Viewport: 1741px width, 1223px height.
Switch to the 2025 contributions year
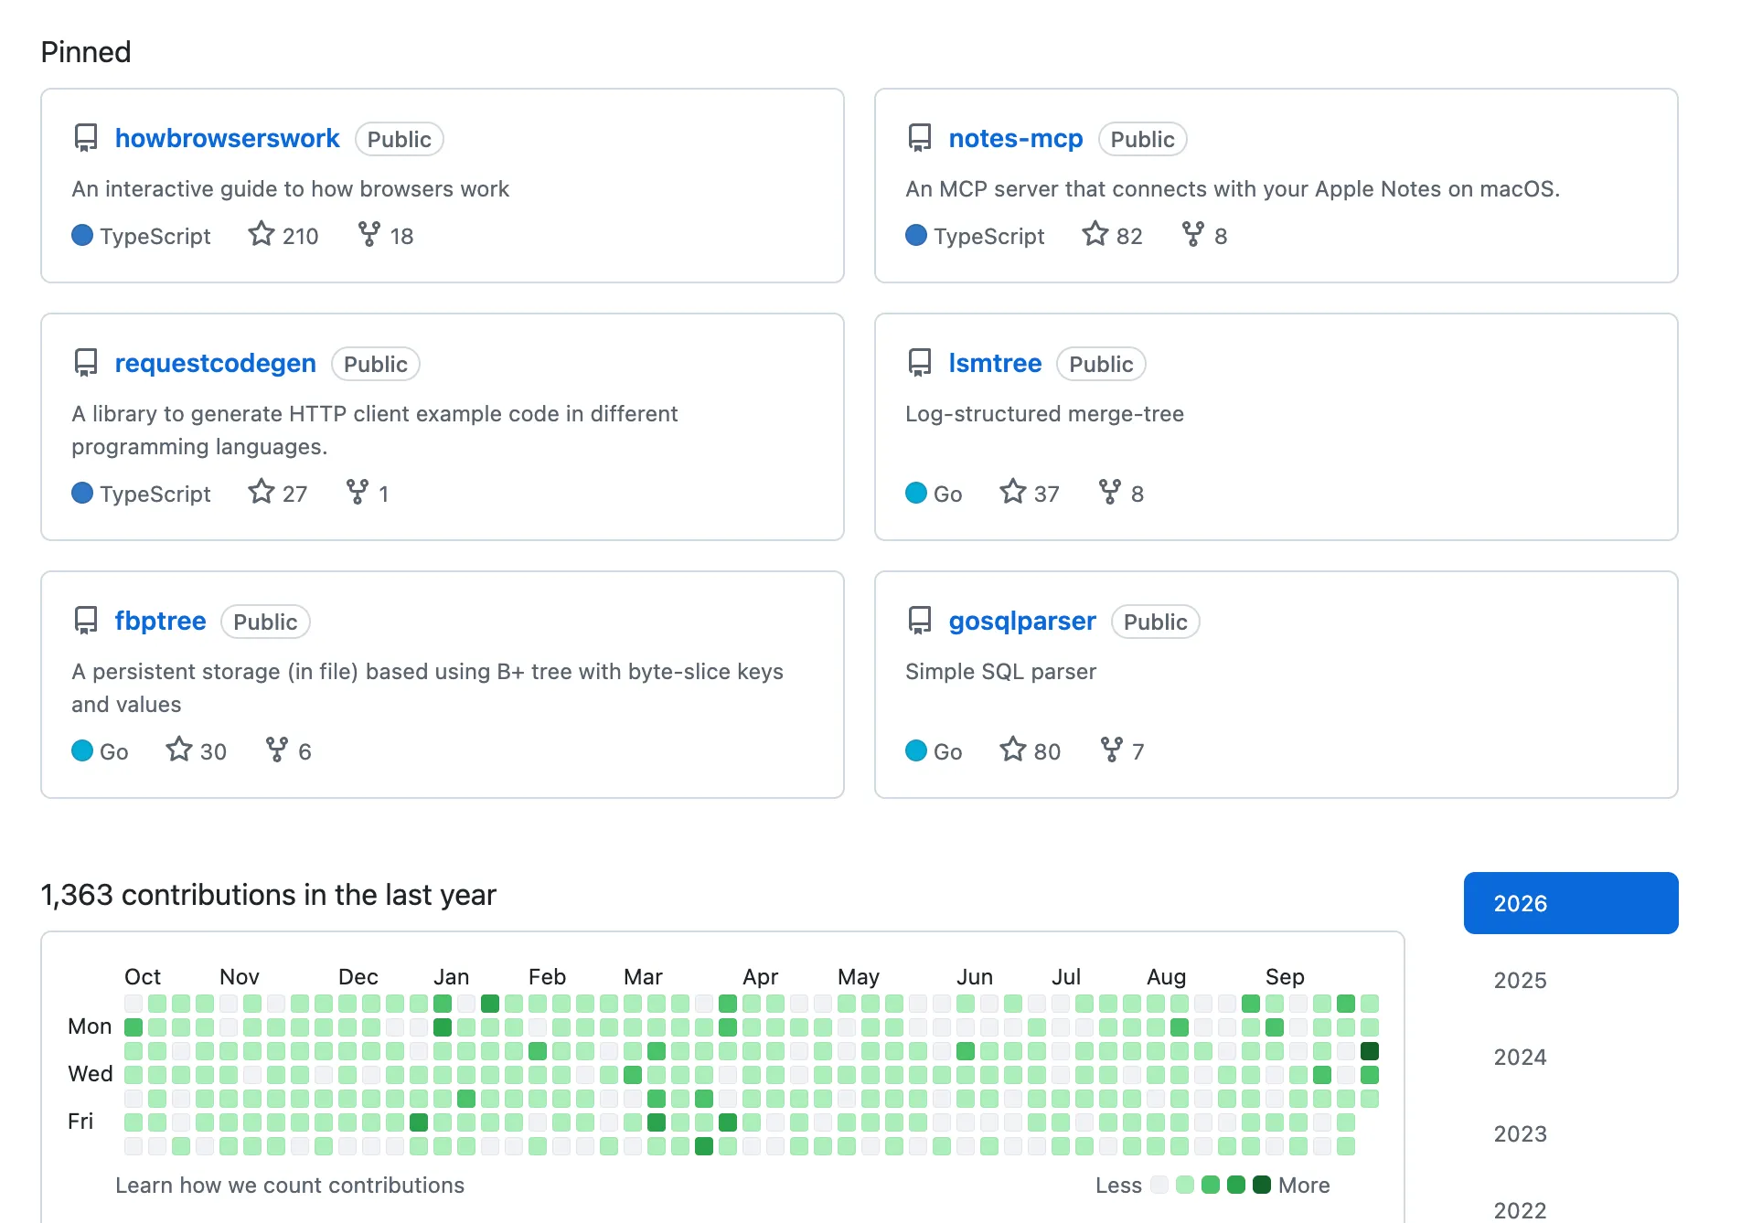click(1571, 980)
